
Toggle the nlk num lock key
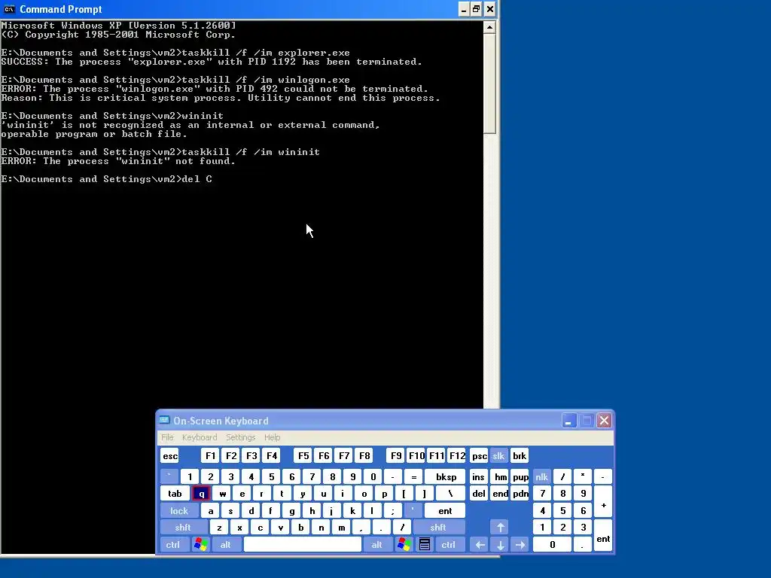point(541,476)
